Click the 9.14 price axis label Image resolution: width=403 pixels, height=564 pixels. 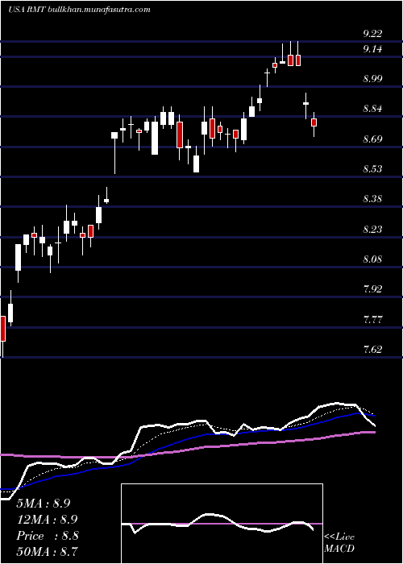(x=372, y=49)
